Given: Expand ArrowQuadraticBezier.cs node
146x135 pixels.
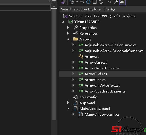Looking at the screenshot, I should coord(73,91).
